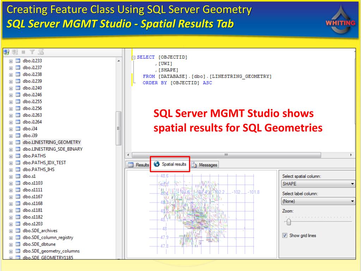This screenshot has width=361, height=271.
Task: Select the dbo.s1168 table row
Action: point(32,204)
